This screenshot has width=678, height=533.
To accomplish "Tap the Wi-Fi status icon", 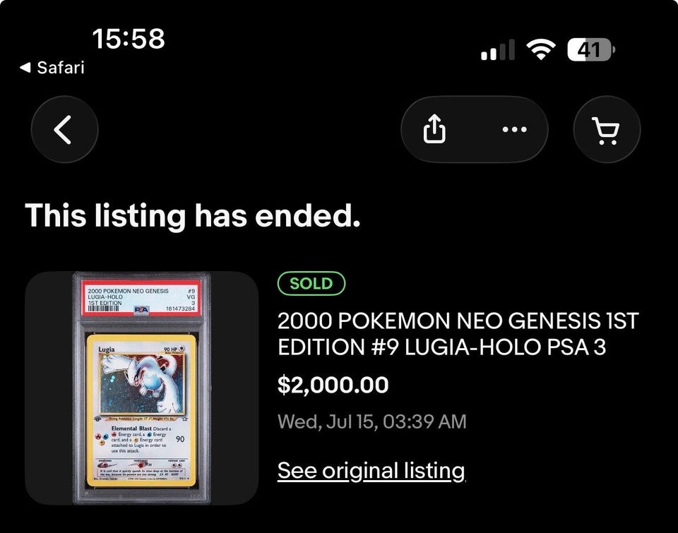I will [x=540, y=49].
